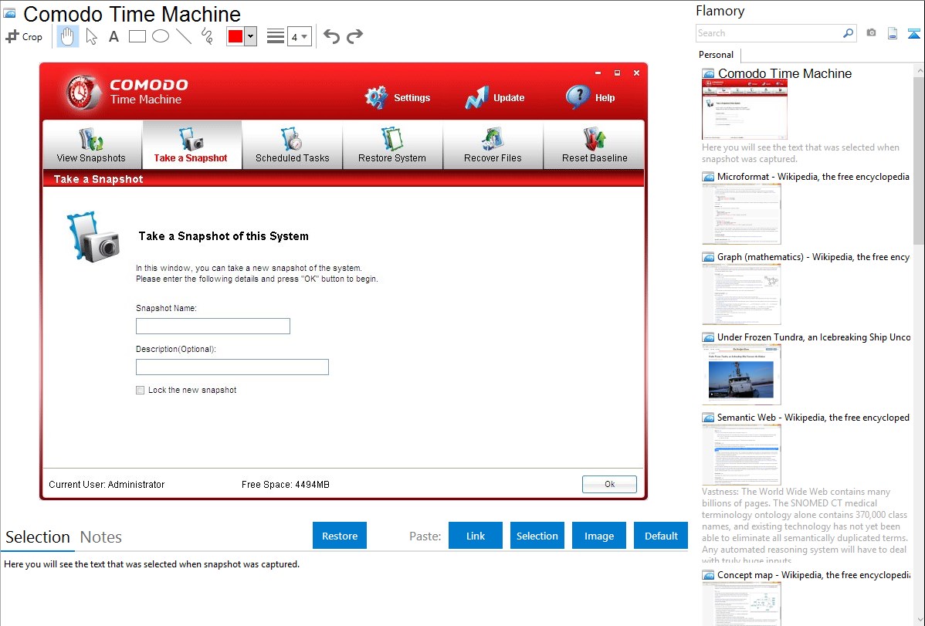Click the red color swatch
Screen dimensions: 925x626
coord(235,36)
